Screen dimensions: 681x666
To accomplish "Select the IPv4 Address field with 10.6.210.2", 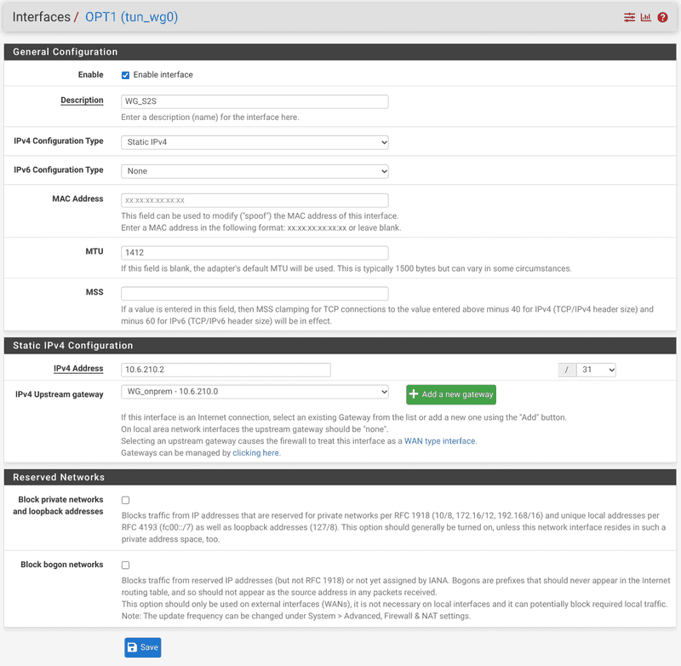I will [x=224, y=369].
